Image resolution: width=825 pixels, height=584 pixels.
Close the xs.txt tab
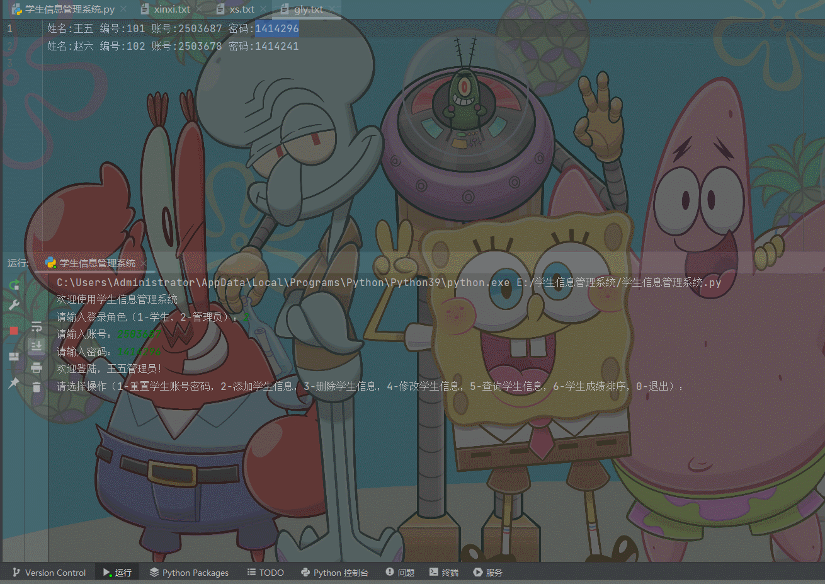coord(263,9)
